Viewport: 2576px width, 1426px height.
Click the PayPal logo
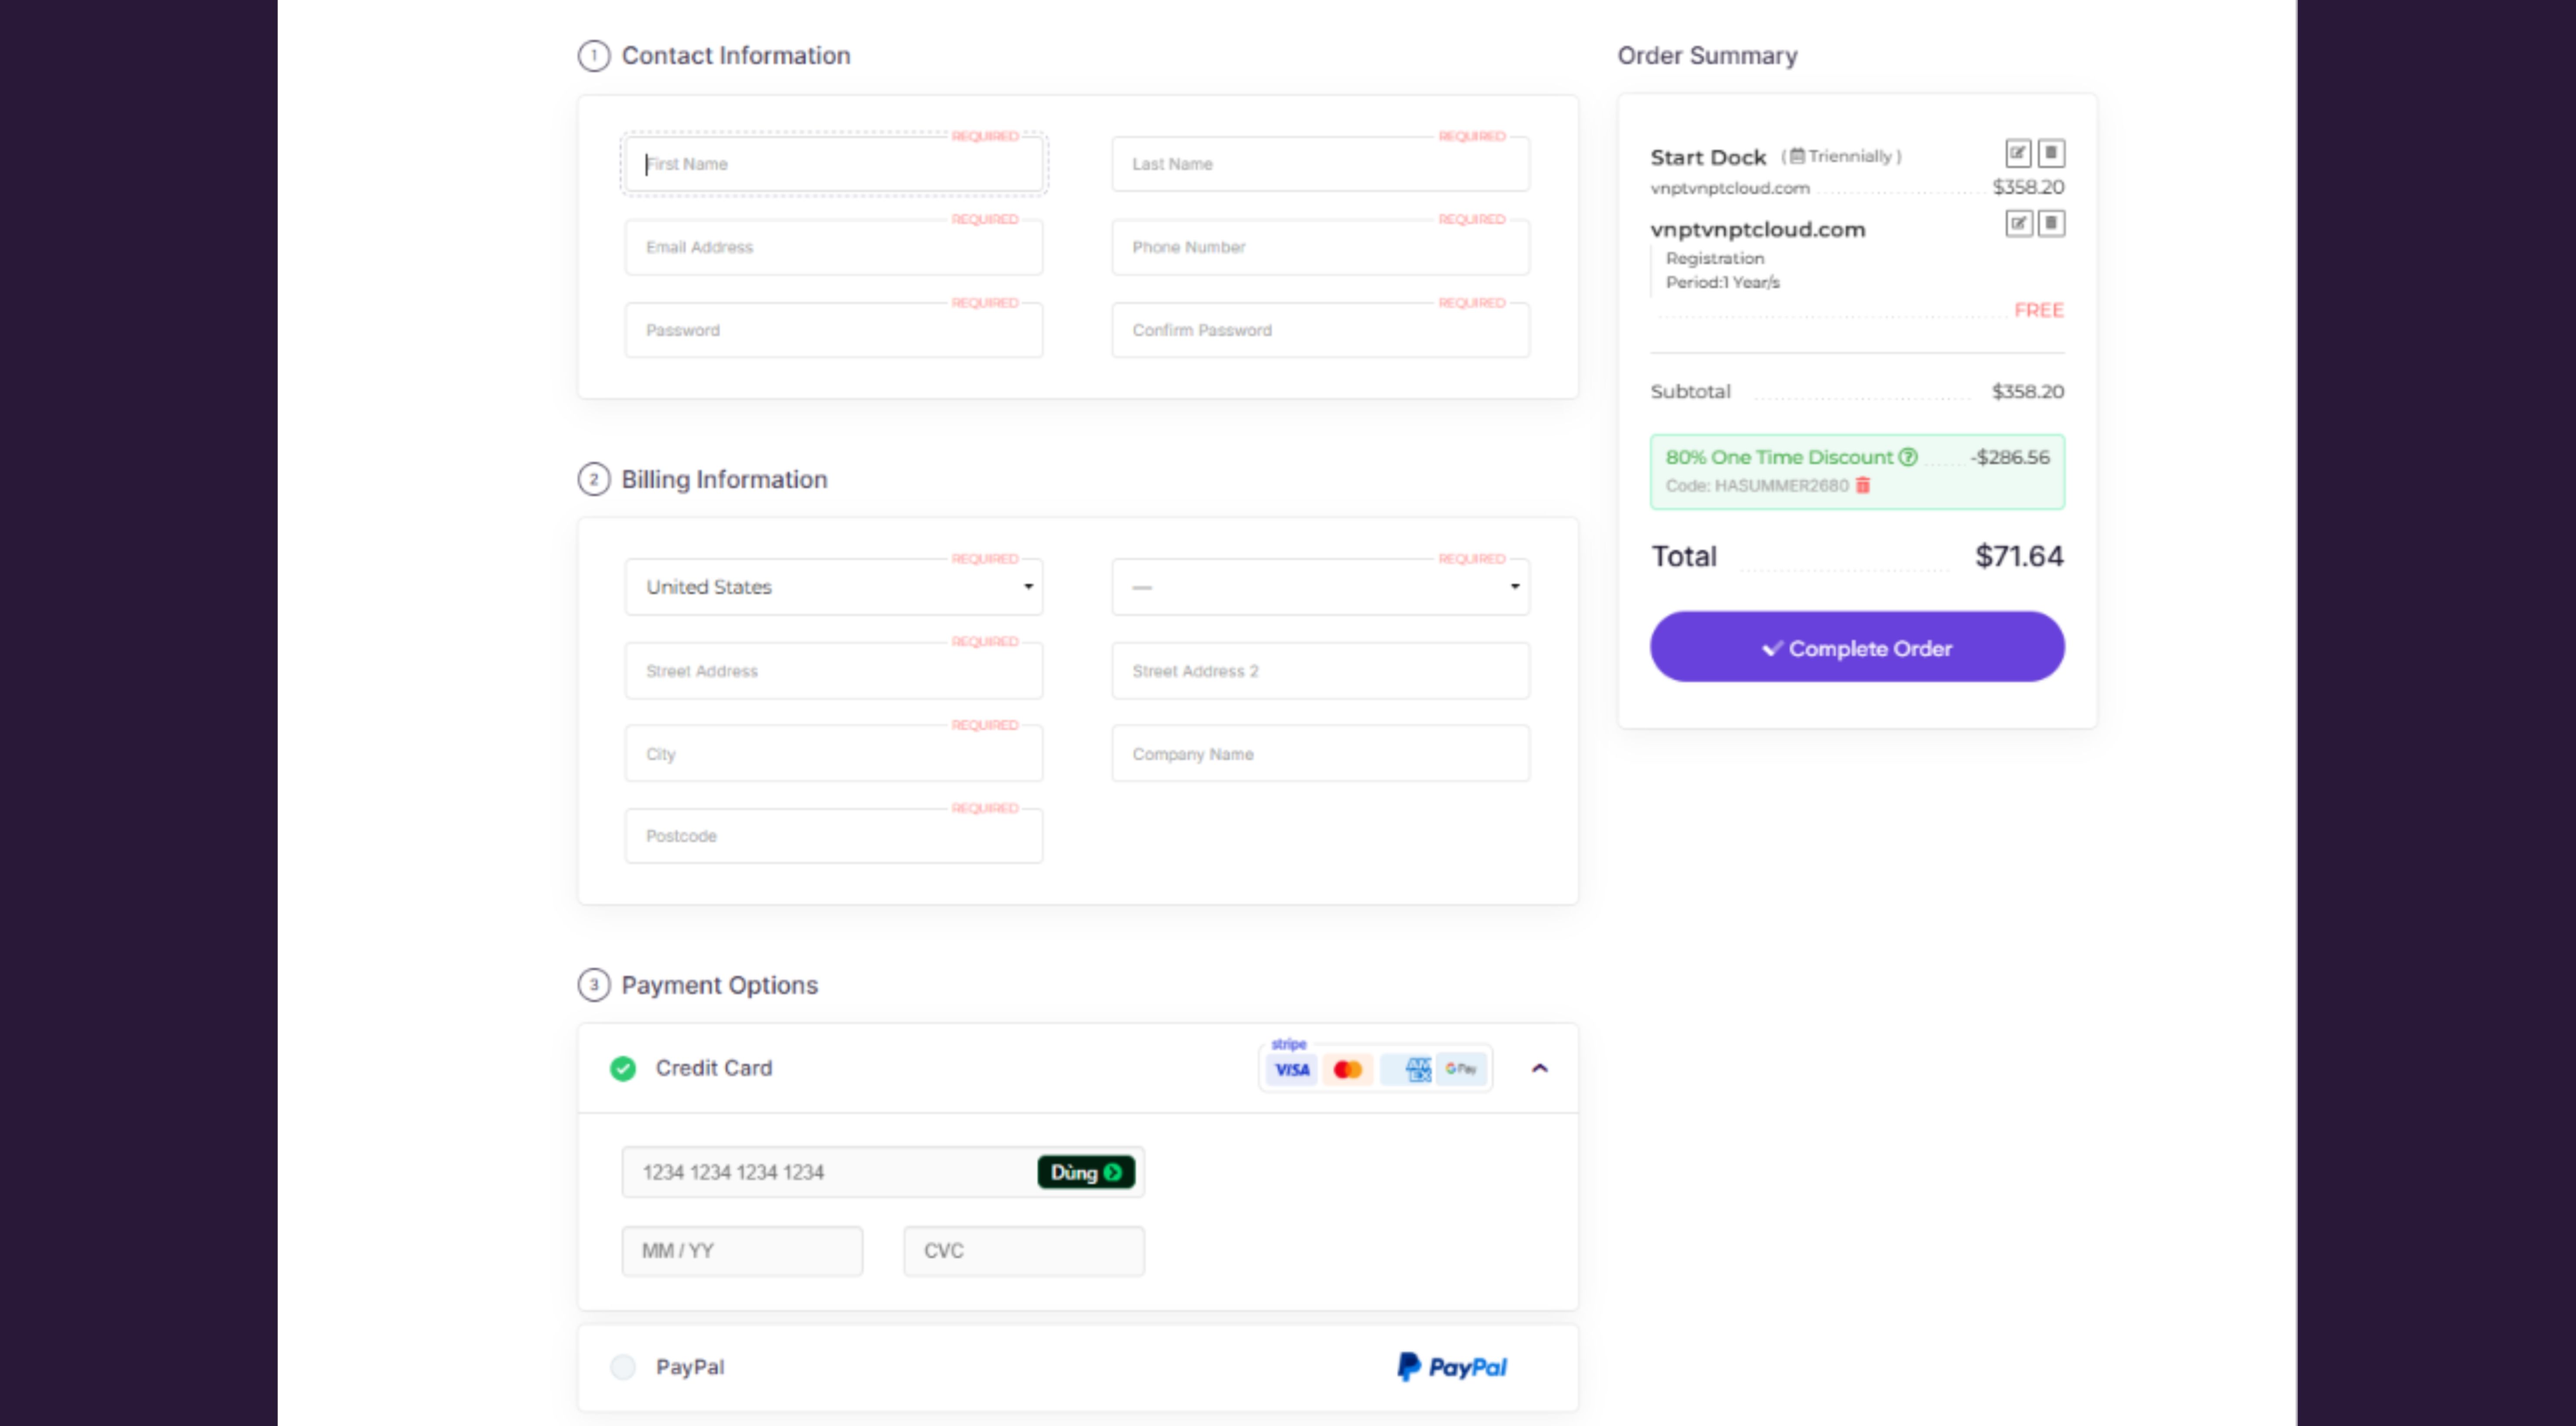coord(1452,1367)
